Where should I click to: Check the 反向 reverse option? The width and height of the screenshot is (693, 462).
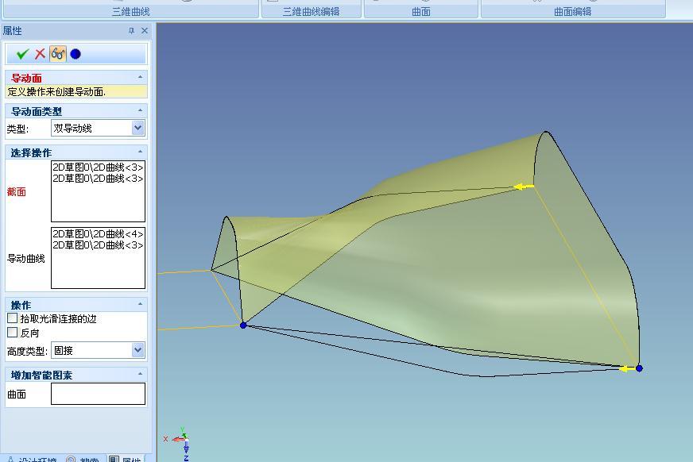coord(13,333)
